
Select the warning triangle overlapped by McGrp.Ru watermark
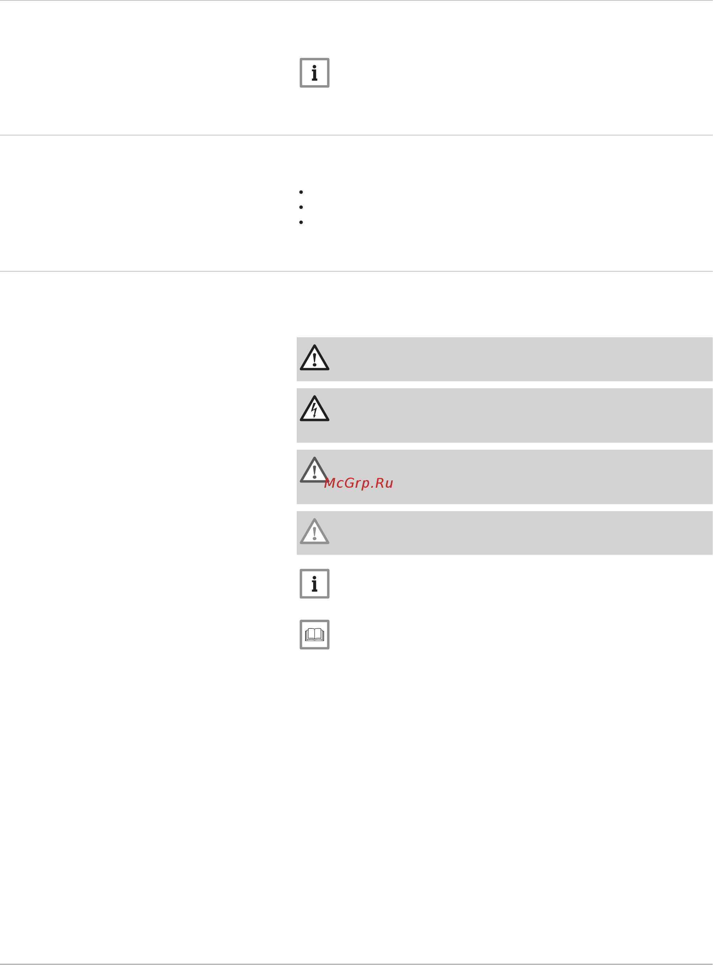(x=314, y=470)
